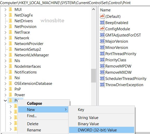The width and height of the screenshot is (150, 134).
Task: Select the Notifications tree key label
Action: (x=25, y=72)
